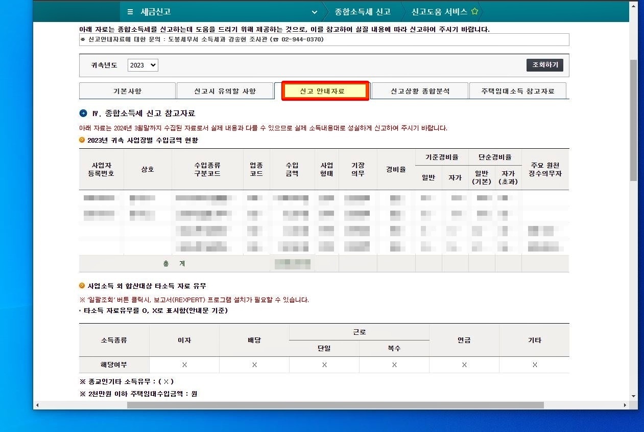Click the 수입종류 구분코드 column header

pyautogui.click(x=207, y=169)
